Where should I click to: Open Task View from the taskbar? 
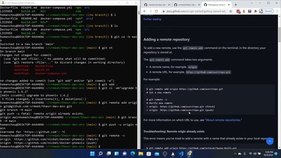108,154
